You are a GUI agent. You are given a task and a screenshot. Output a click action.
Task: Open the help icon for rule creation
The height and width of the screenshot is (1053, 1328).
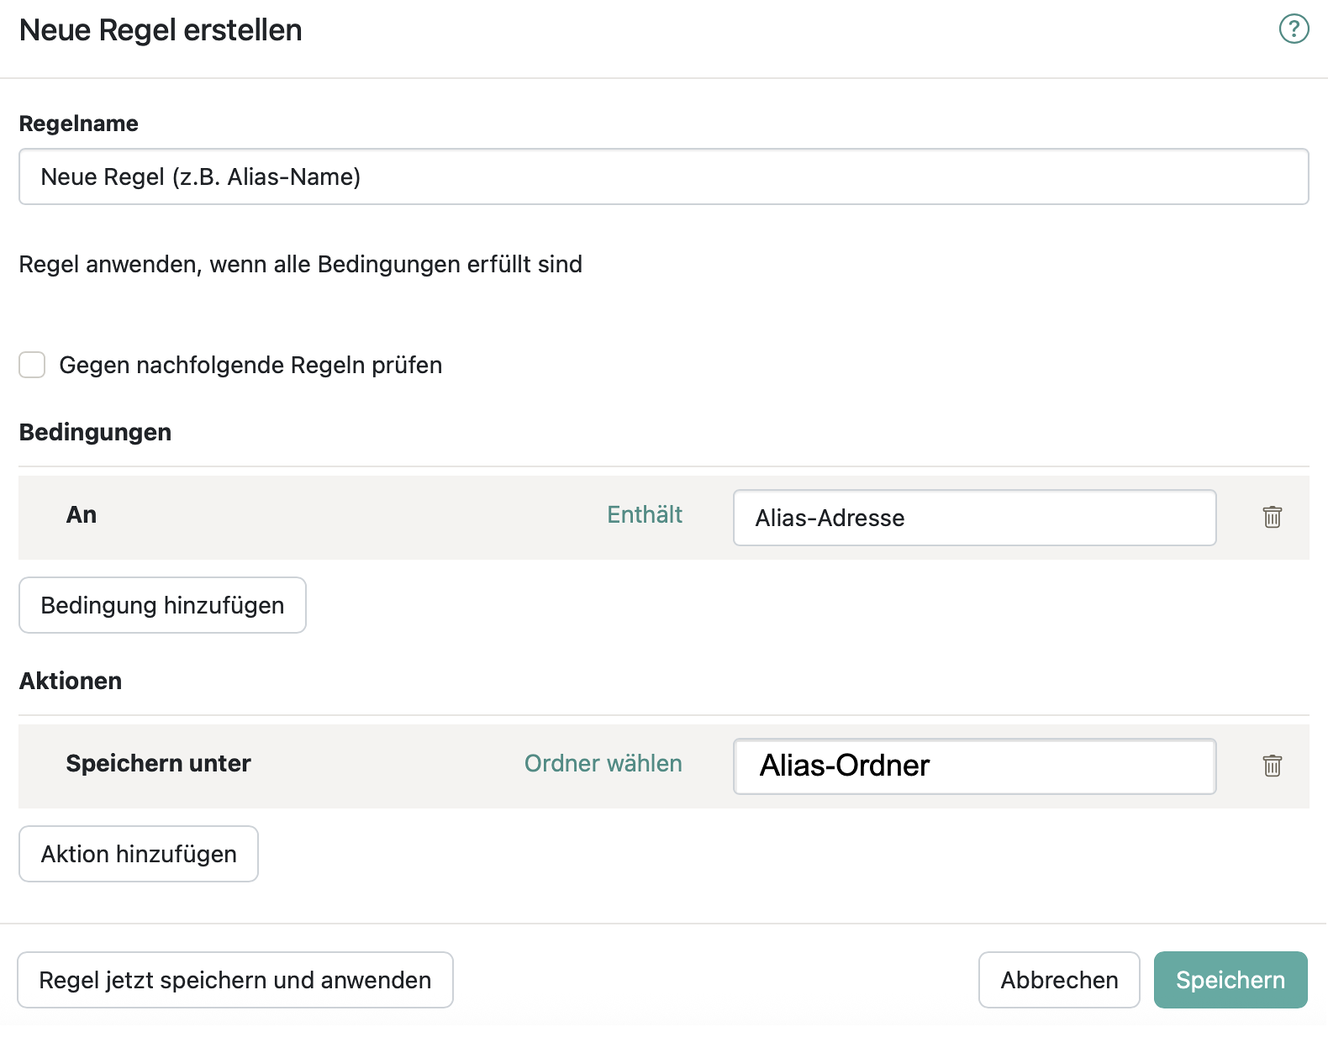pyautogui.click(x=1294, y=29)
